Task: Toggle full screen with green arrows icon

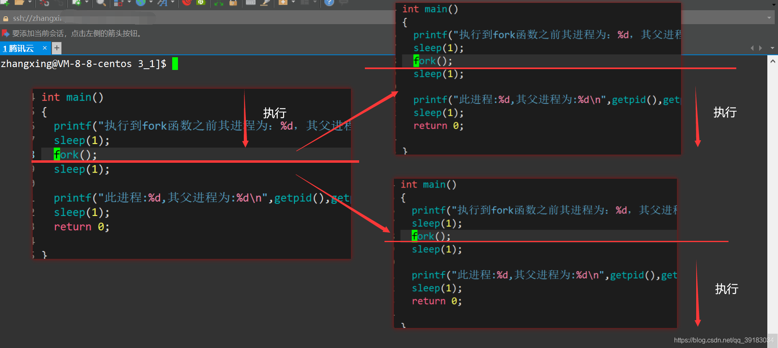Action: click(219, 2)
